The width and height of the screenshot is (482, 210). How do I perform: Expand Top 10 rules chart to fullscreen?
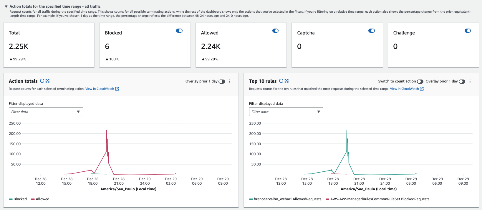pyautogui.click(x=286, y=81)
